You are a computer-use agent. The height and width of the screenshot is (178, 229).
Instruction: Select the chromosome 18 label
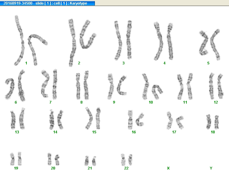coord(213,132)
